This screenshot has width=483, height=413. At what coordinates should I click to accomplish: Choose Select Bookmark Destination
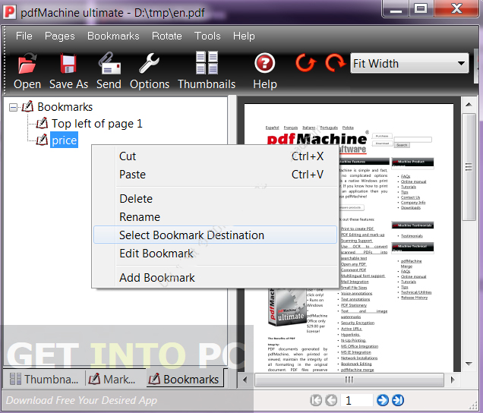click(215, 235)
